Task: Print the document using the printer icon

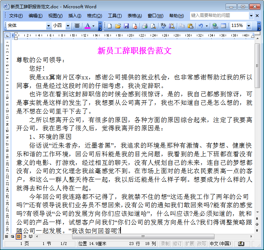Action: pyautogui.click(x=145, y=26)
